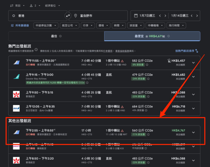Click 按熱門航班排序 sort button

click(187, 51)
